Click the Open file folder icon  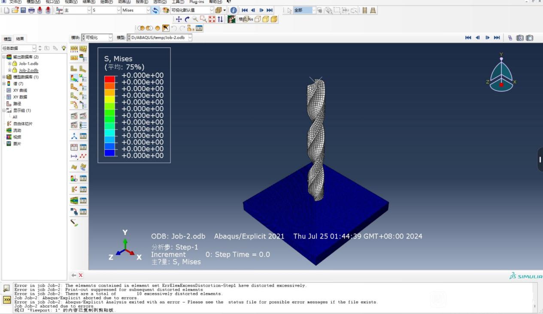click(x=15, y=10)
